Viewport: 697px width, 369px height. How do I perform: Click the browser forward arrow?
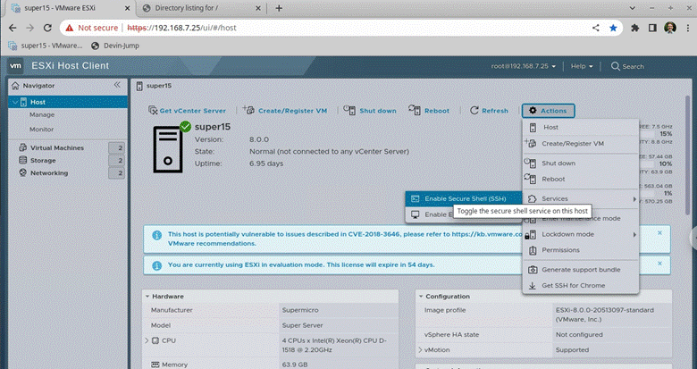(29, 28)
